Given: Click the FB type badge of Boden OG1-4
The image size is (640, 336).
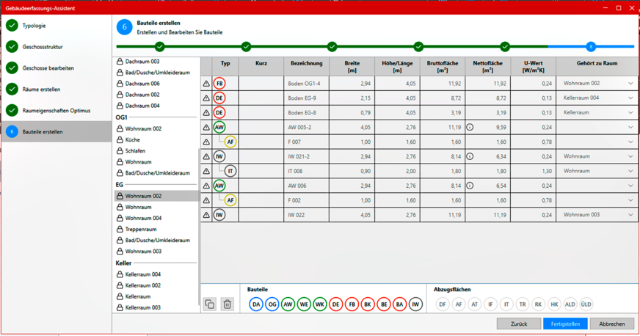Looking at the screenshot, I should click(x=219, y=84).
